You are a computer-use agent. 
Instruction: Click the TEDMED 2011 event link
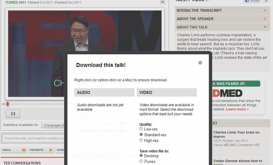16,2
